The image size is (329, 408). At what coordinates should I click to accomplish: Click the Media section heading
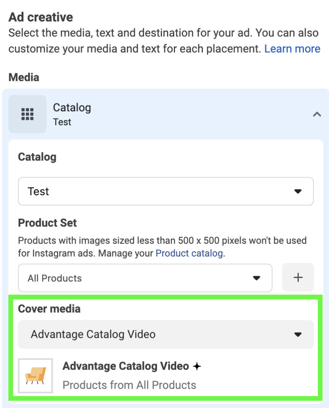(x=24, y=77)
